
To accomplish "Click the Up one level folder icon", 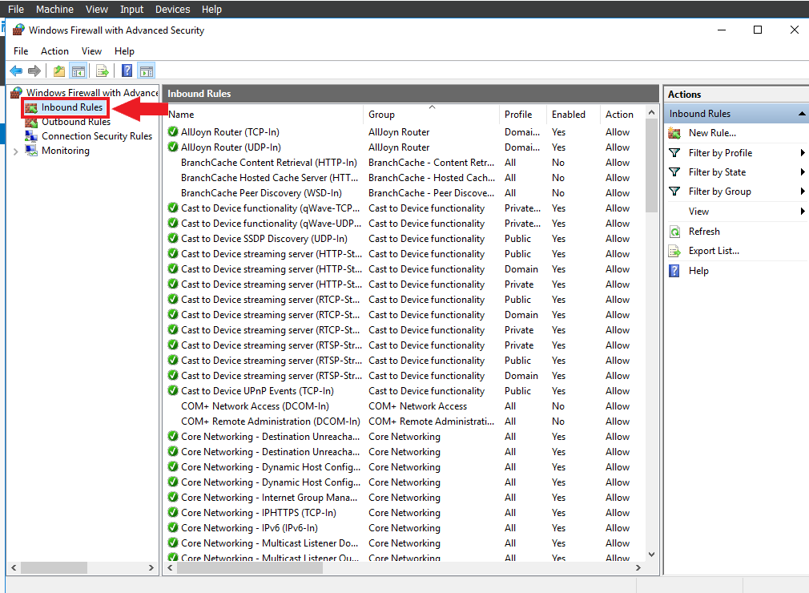I will [59, 71].
